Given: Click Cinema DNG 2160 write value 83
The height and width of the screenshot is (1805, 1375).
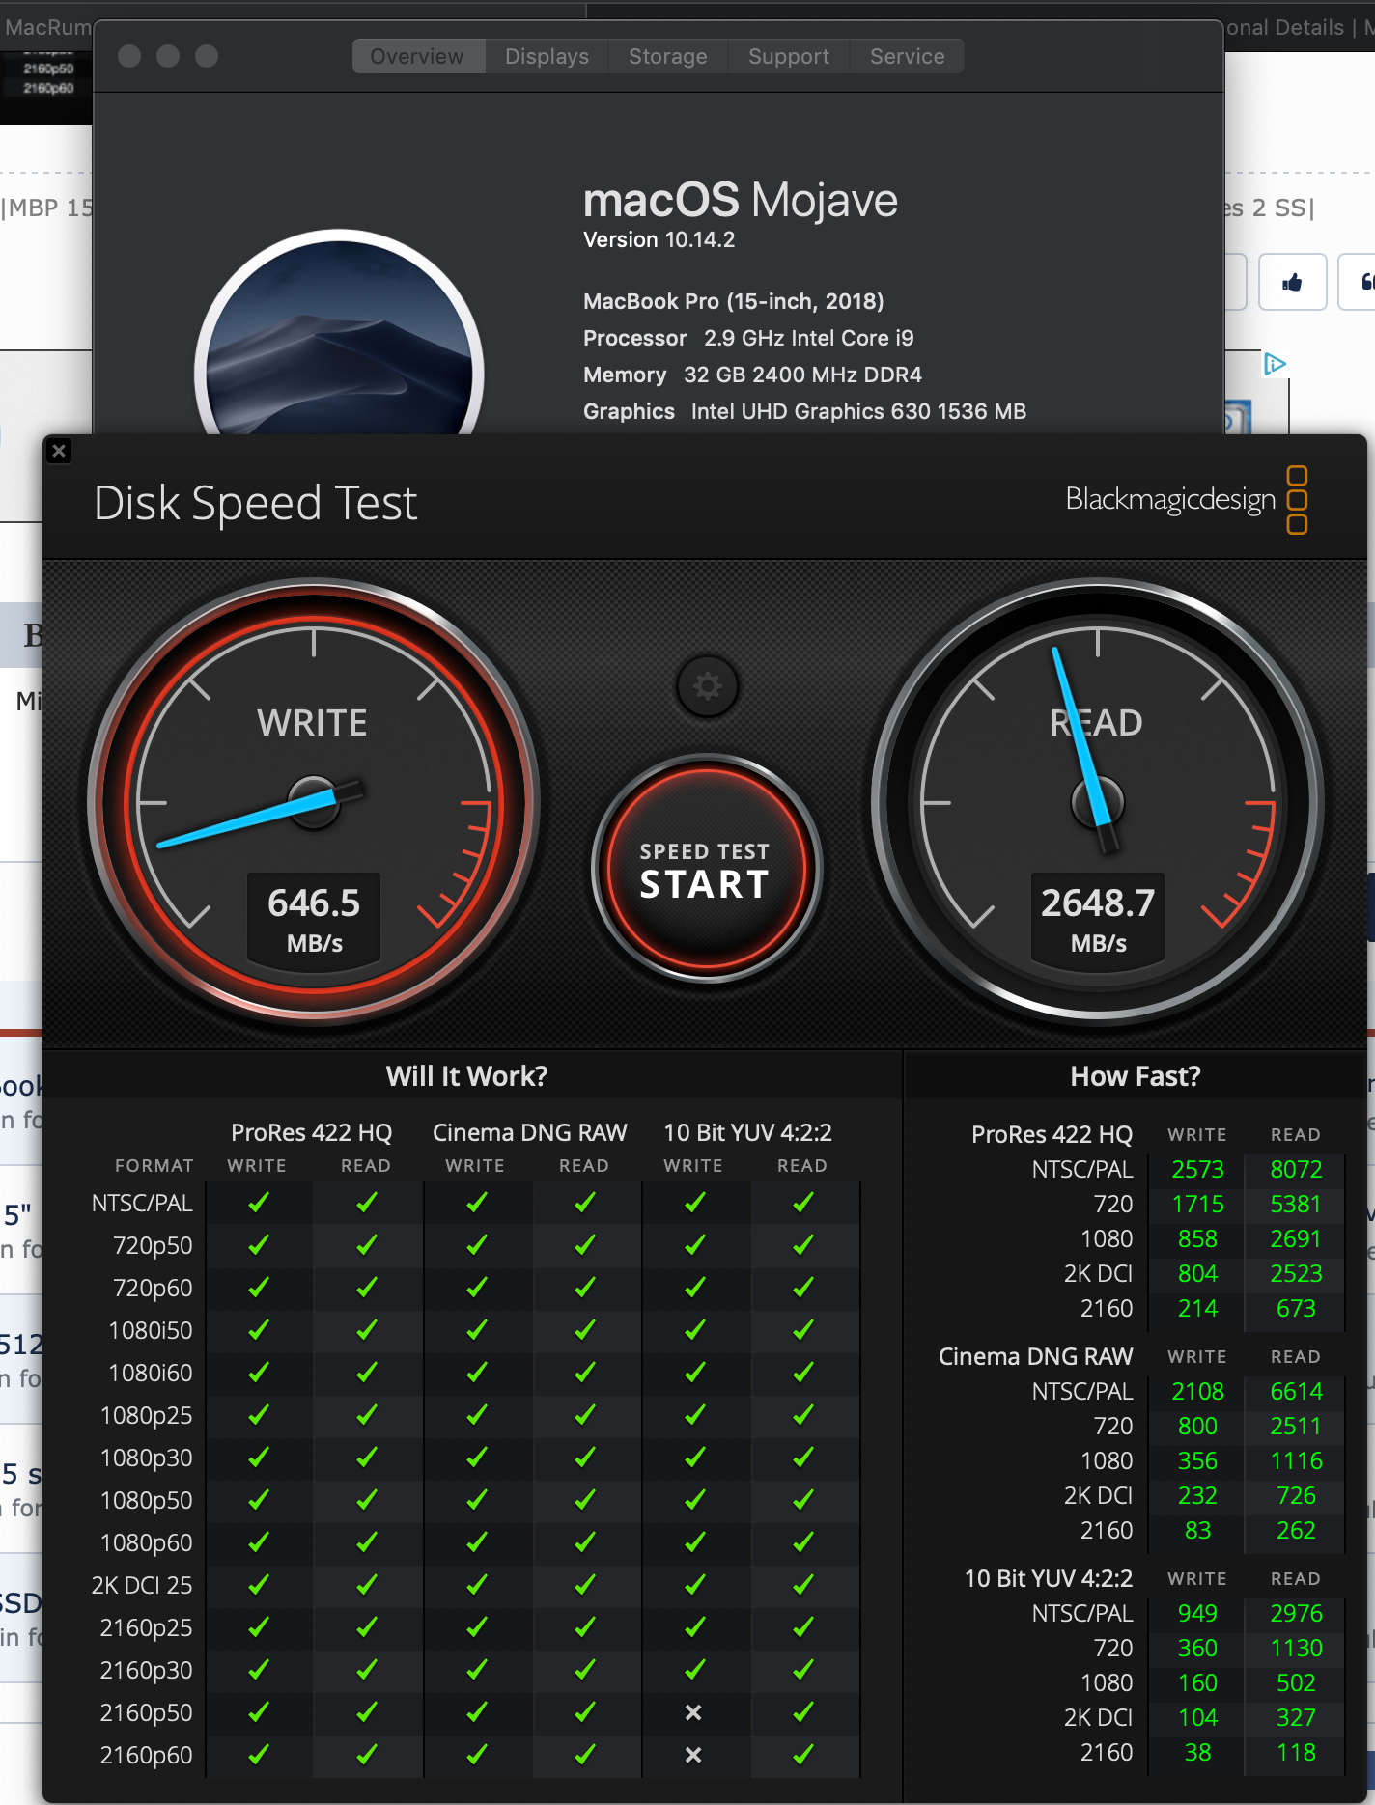Looking at the screenshot, I should click(1197, 1531).
